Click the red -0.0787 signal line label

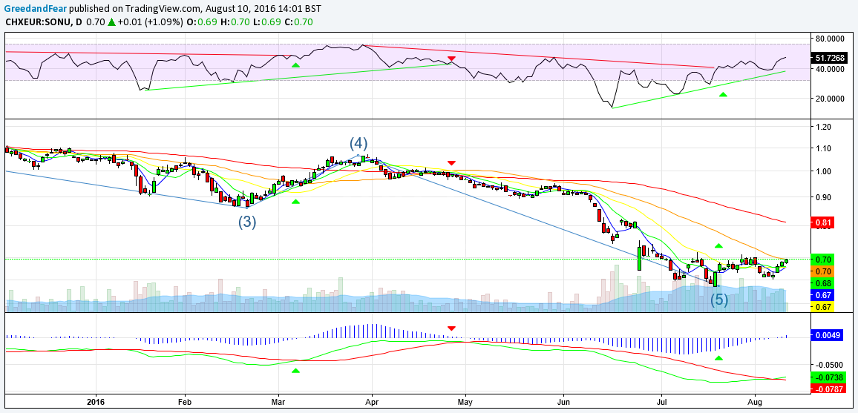(x=828, y=389)
